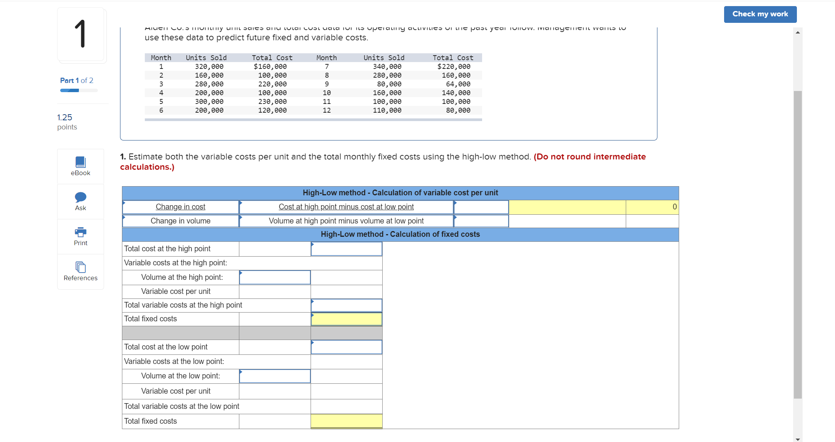835x442 pixels.
Task: Click the scrollbar up arrow
Action: pyautogui.click(x=797, y=32)
